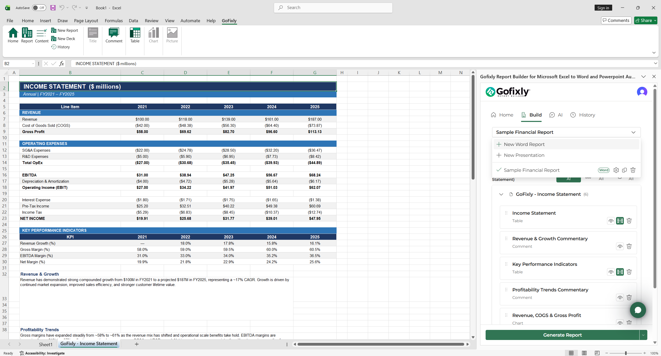Switch to Page Layout view in status bar

click(x=584, y=353)
